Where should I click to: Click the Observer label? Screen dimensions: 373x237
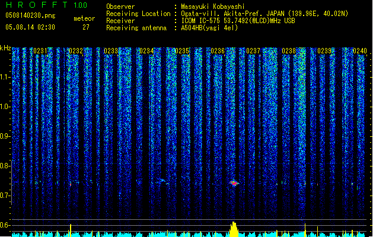coord(120,7)
